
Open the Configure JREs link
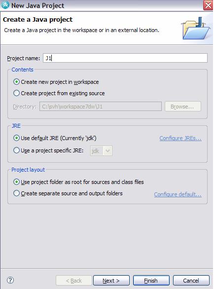pos(180,138)
